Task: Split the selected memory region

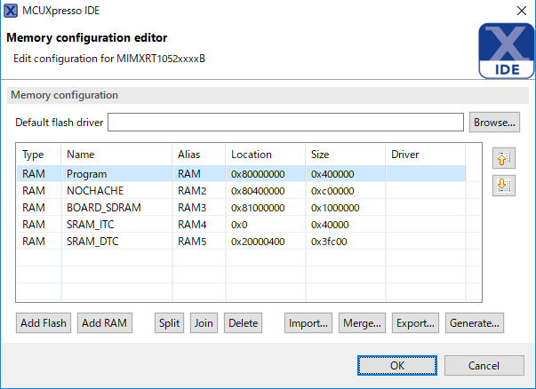Action: coord(170,323)
